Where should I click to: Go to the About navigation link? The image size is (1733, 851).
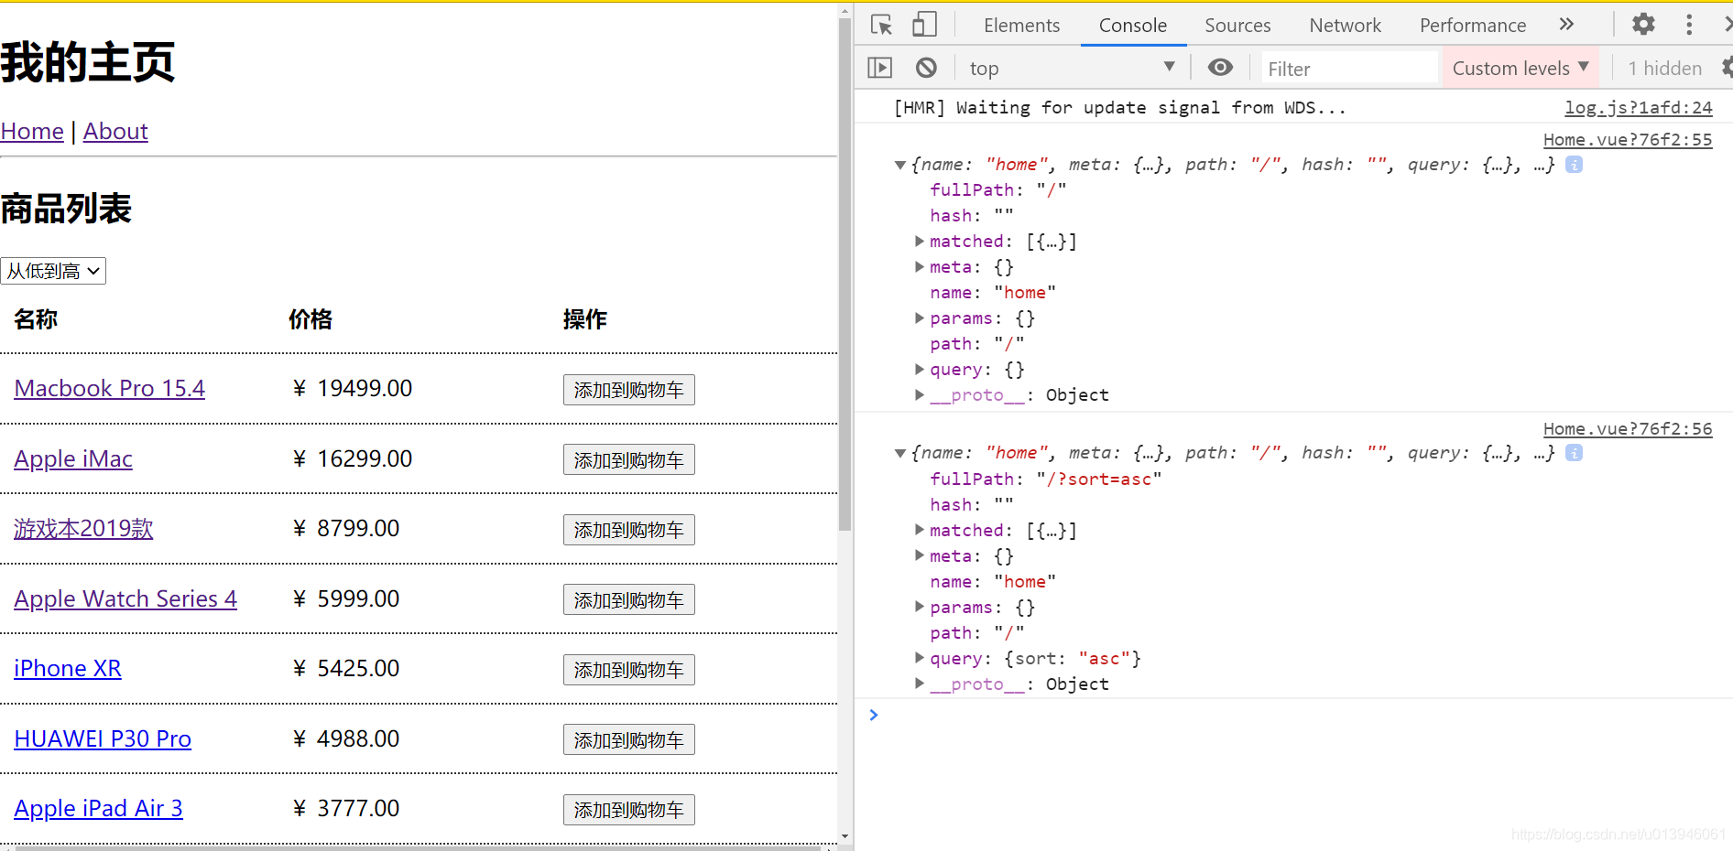[115, 132]
